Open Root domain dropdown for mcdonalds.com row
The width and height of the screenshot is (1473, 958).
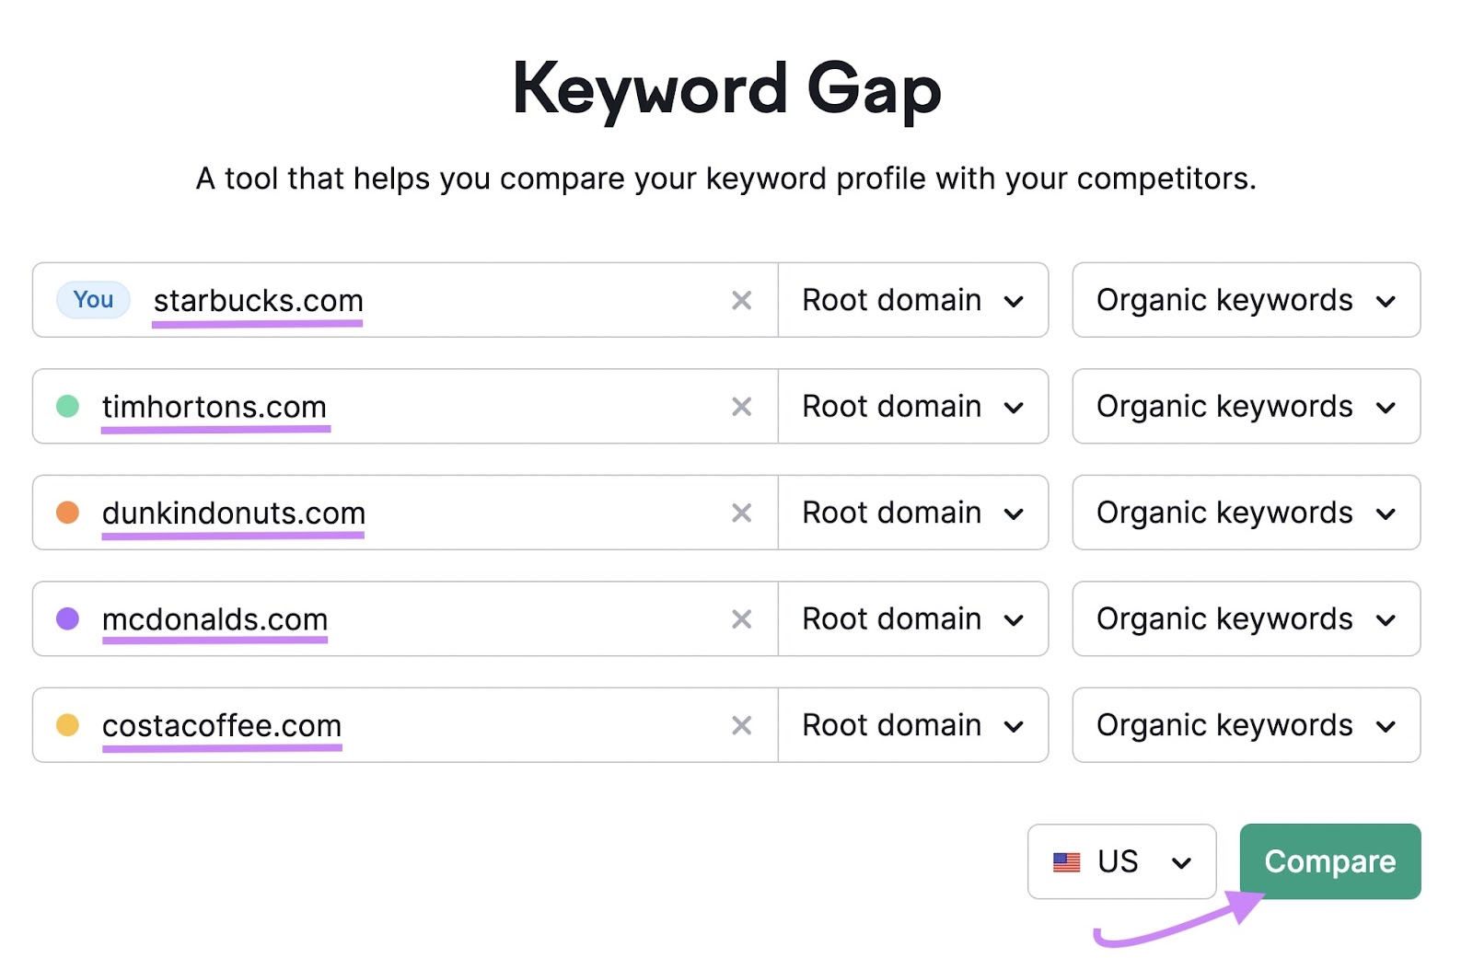click(x=913, y=619)
